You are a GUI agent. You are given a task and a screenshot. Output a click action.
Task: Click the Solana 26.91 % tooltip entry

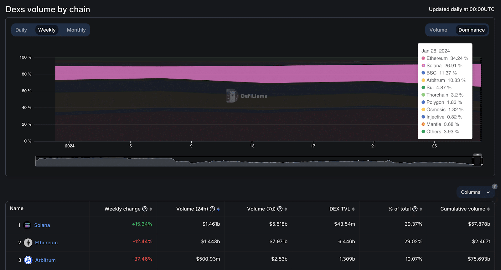pos(442,66)
